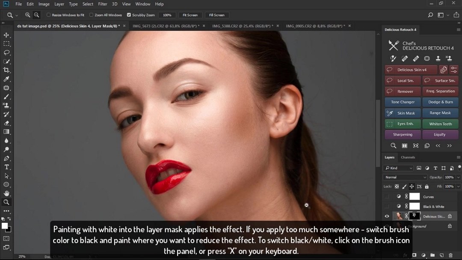The height and width of the screenshot is (260, 462).
Task: Select the Eraser tool
Action: (x=6, y=123)
